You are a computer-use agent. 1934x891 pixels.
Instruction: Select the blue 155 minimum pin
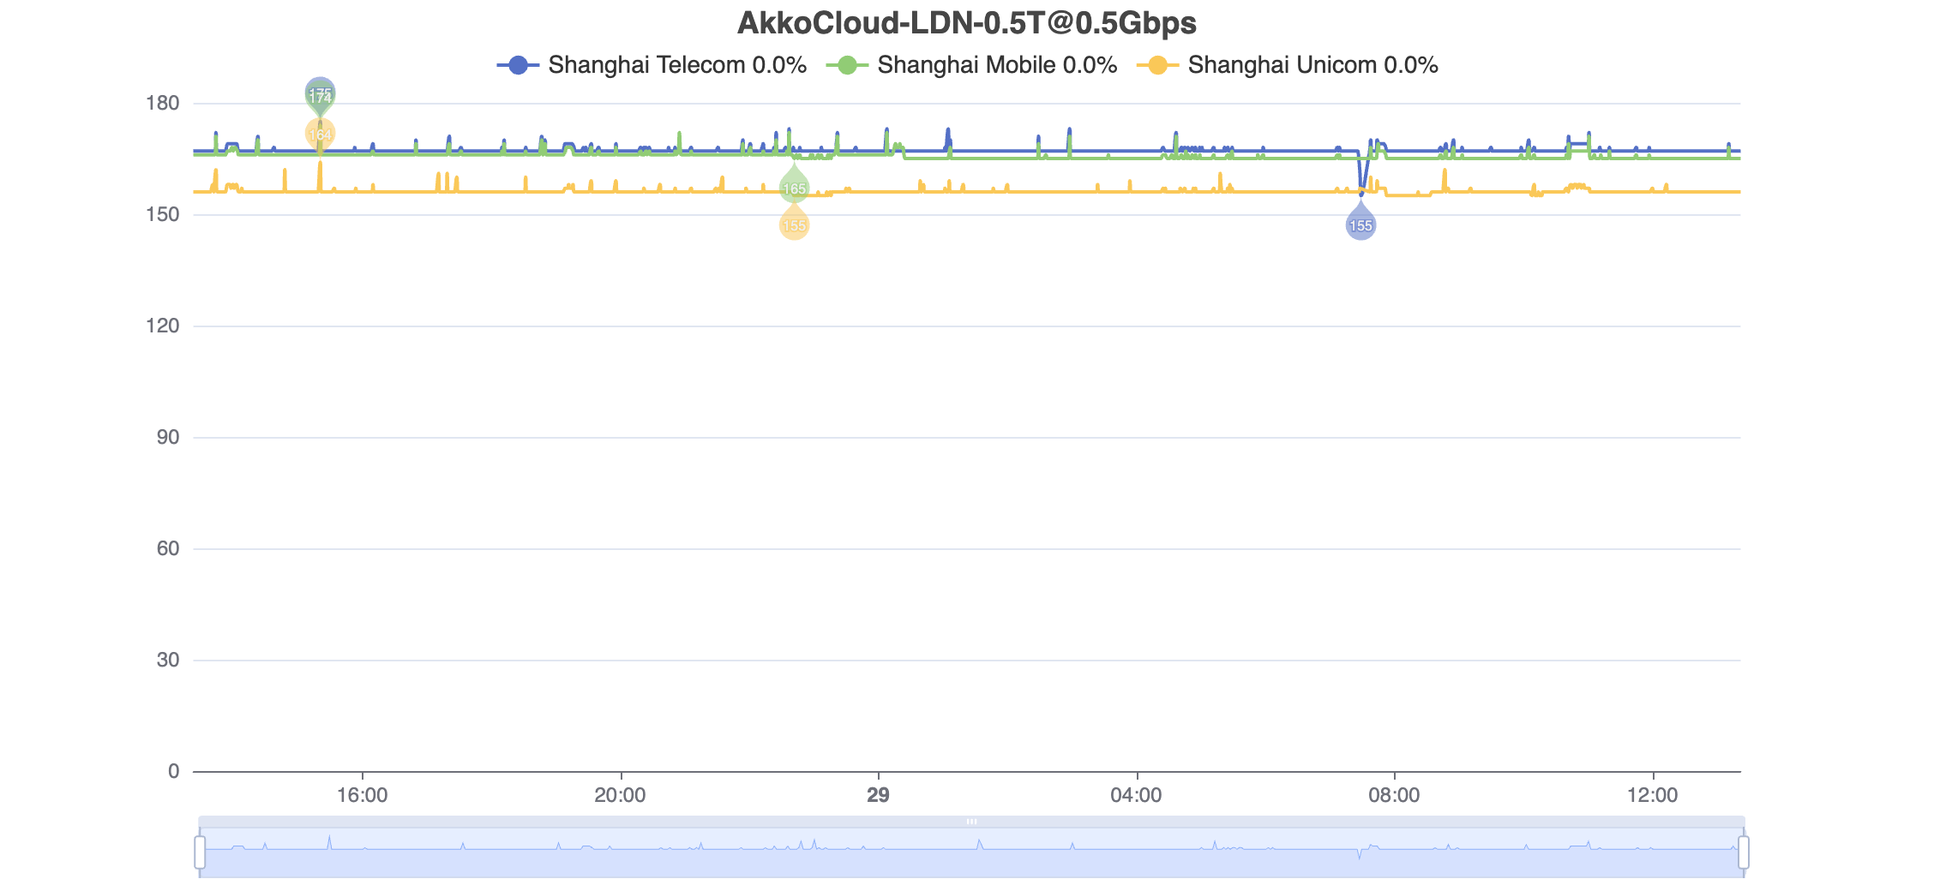tap(1360, 225)
